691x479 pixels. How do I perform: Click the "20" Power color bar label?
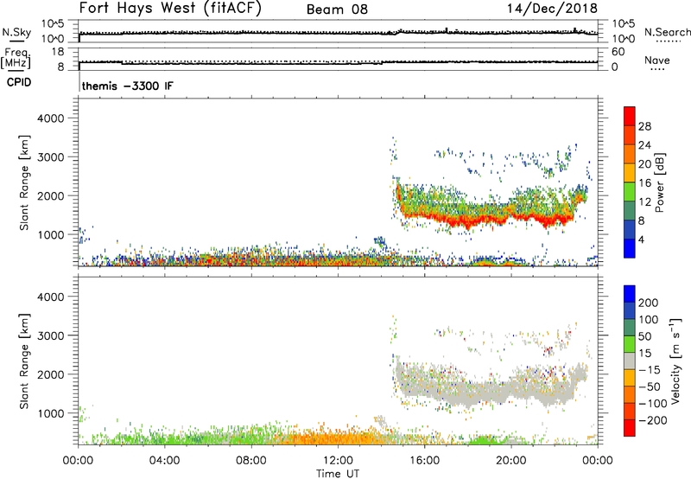644,164
